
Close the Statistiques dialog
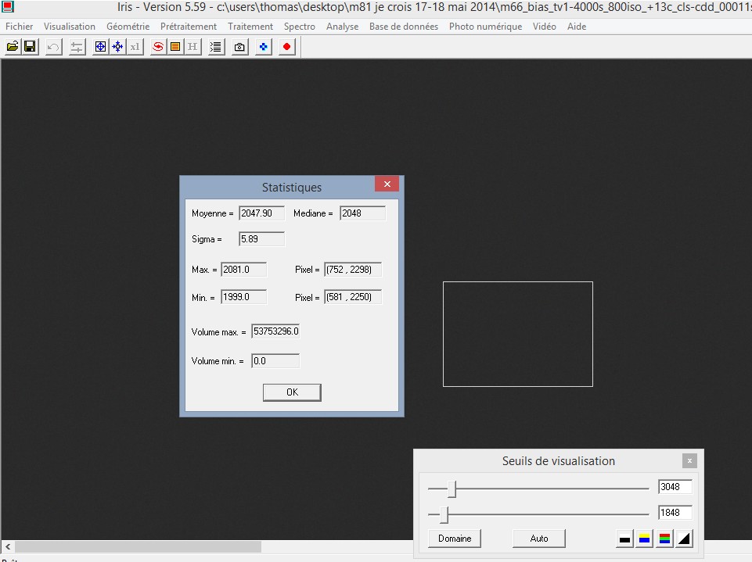pyautogui.click(x=387, y=184)
